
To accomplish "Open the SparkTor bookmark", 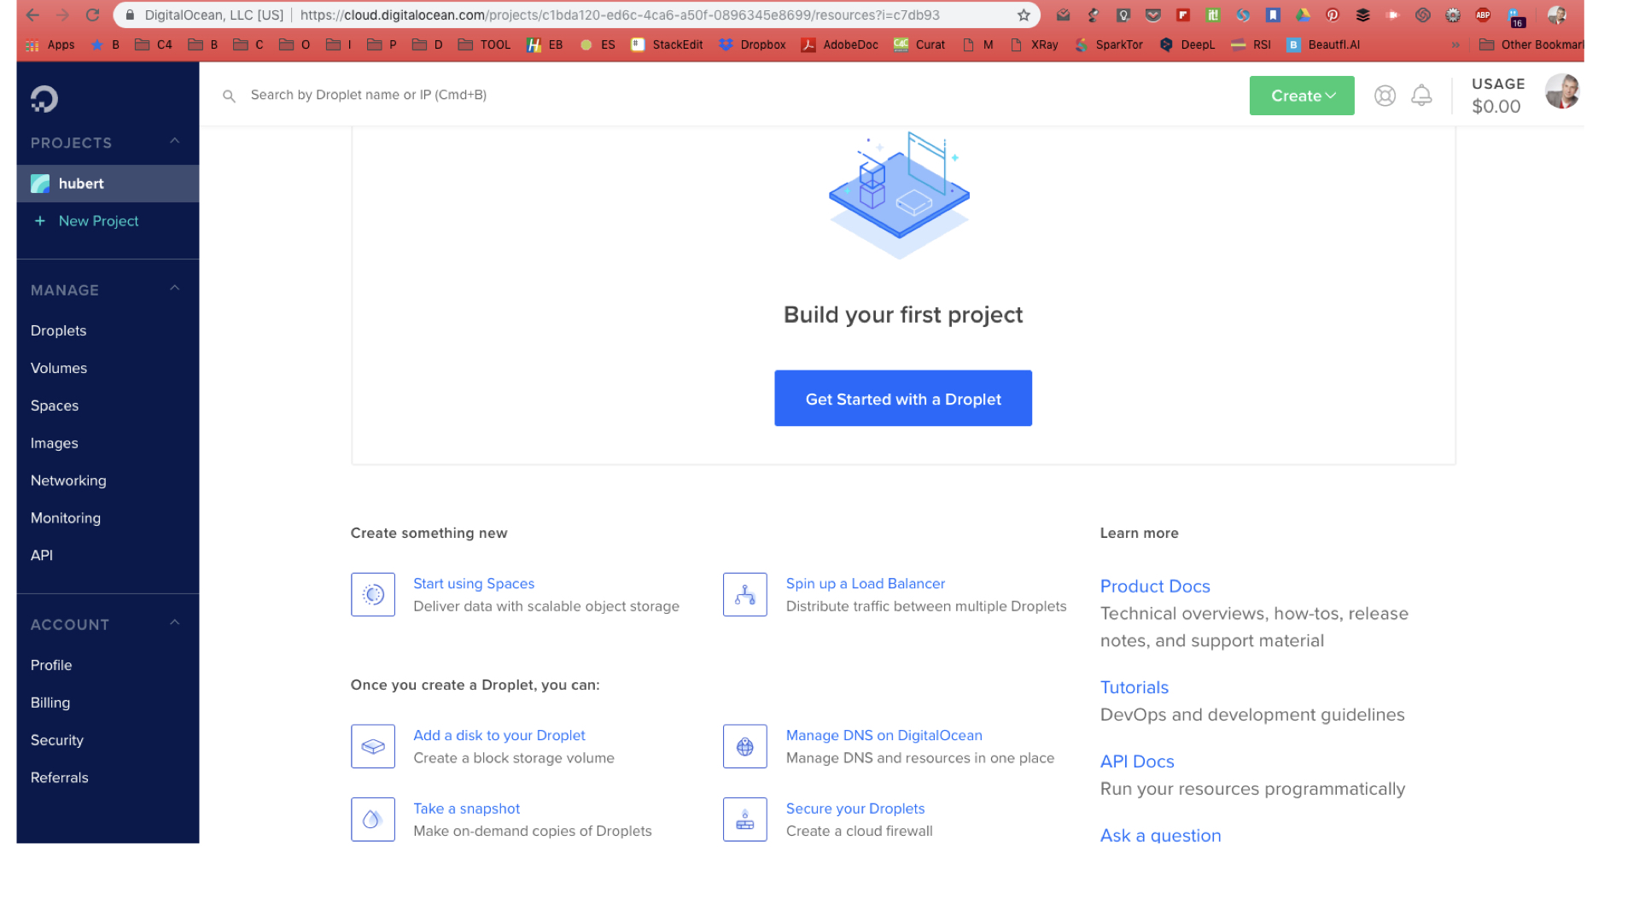I will click(1109, 44).
